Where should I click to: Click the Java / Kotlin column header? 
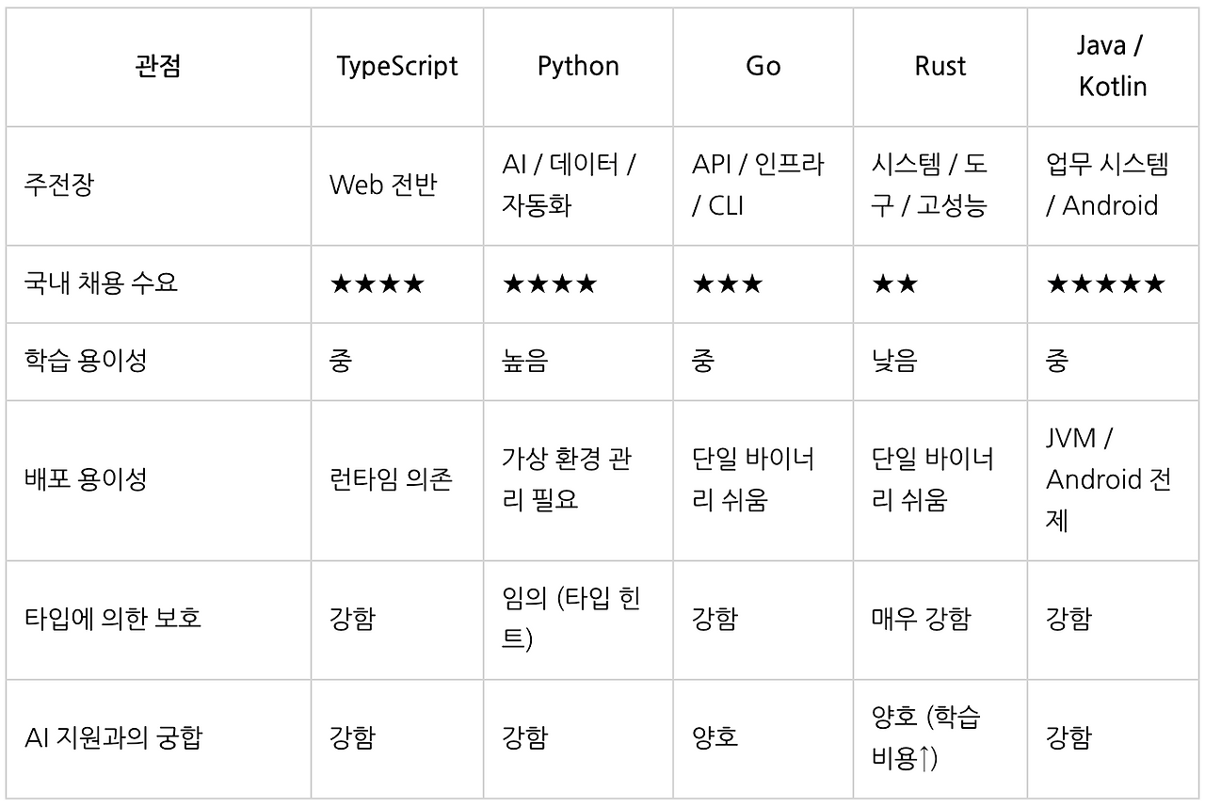1113,67
